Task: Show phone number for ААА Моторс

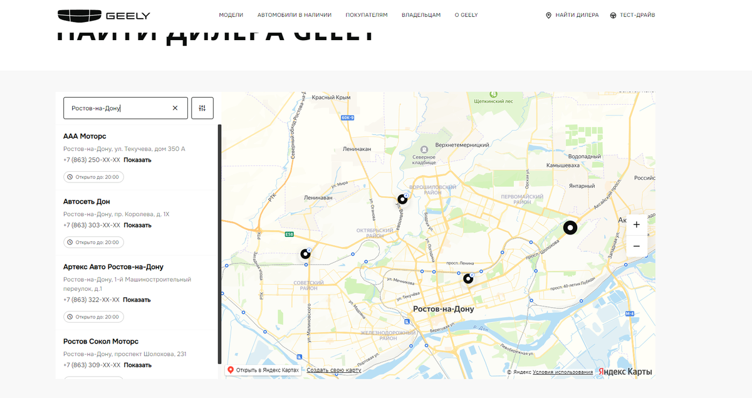Action: tap(137, 160)
